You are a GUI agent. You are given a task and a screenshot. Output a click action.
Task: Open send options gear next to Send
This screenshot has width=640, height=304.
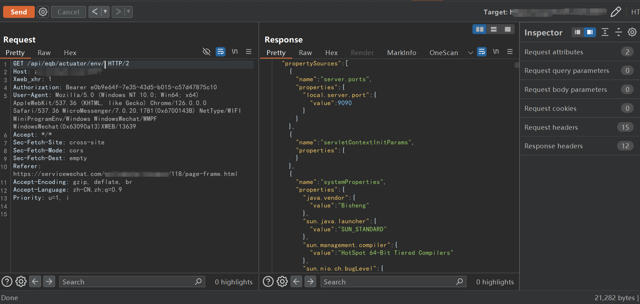pos(43,12)
